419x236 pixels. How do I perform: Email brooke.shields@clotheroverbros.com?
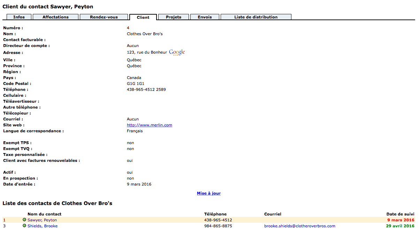[x=299, y=226]
